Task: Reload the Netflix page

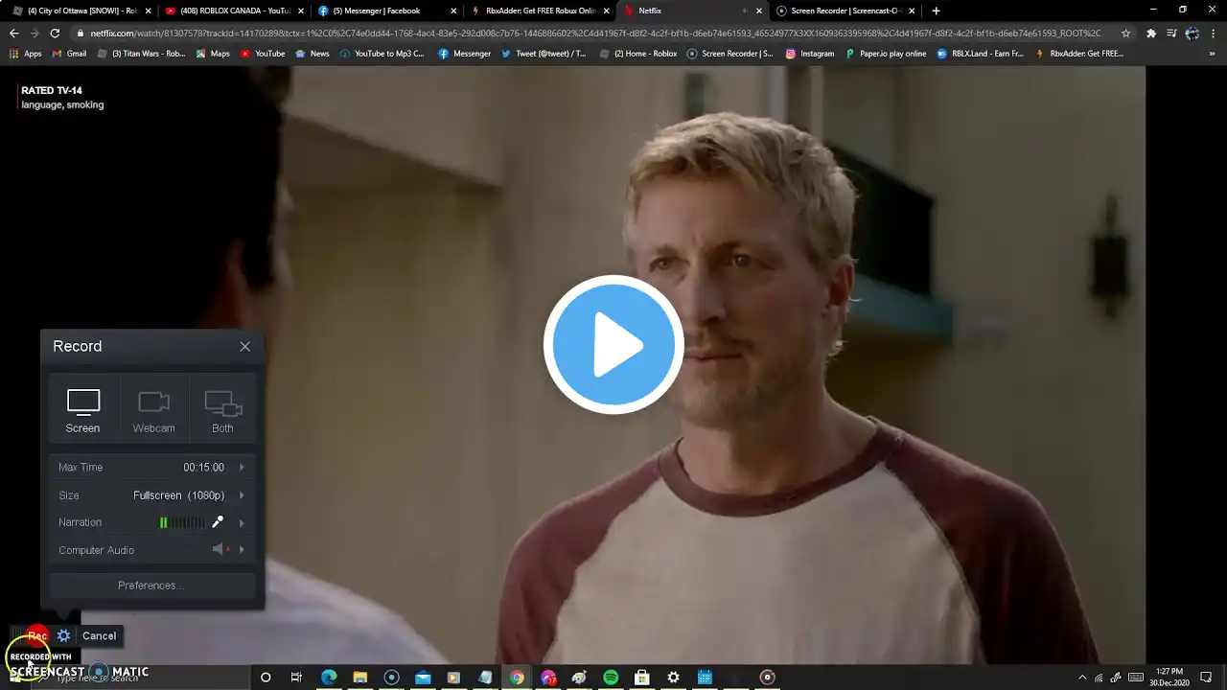Action: coord(55,34)
